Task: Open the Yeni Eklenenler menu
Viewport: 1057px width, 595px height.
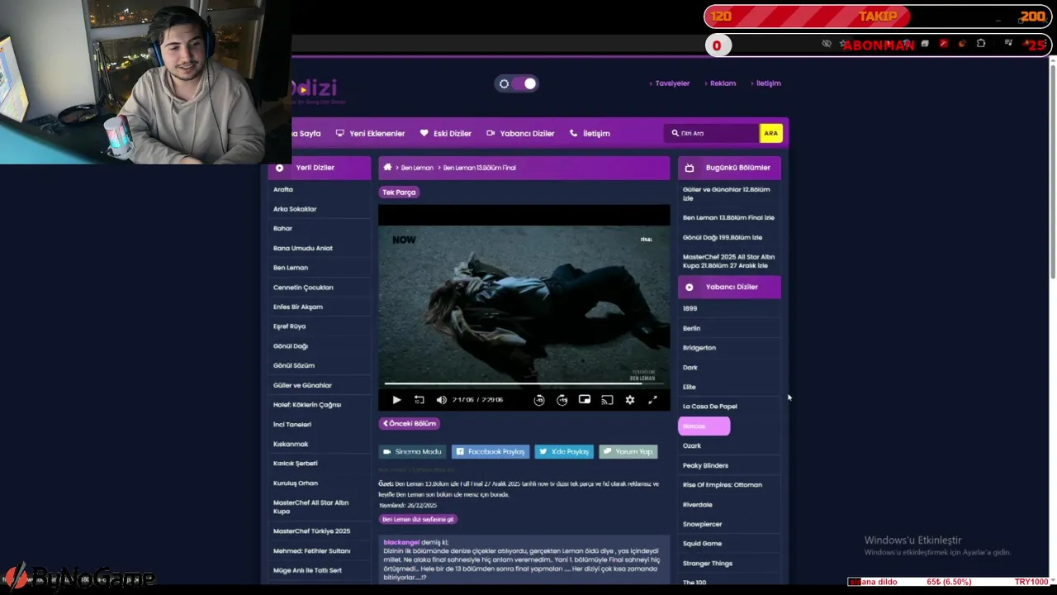Action: 370,133
